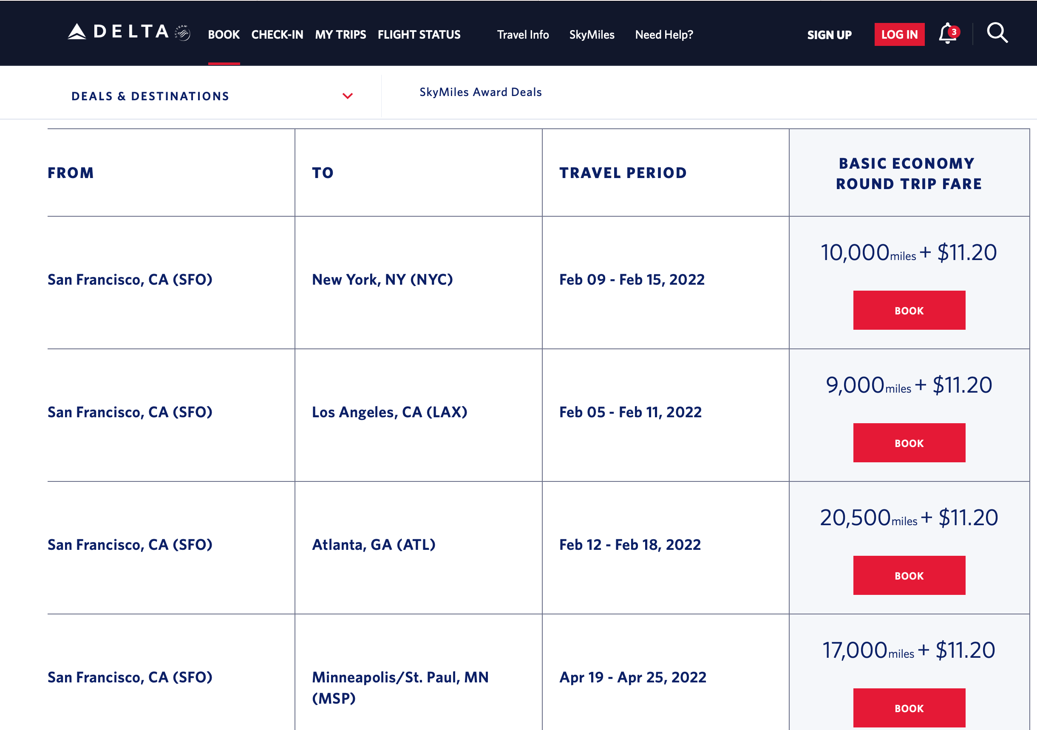Open the SkyMiles menu item
The height and width of the screenshot is (730, 1037).
[x=592, y=34]
